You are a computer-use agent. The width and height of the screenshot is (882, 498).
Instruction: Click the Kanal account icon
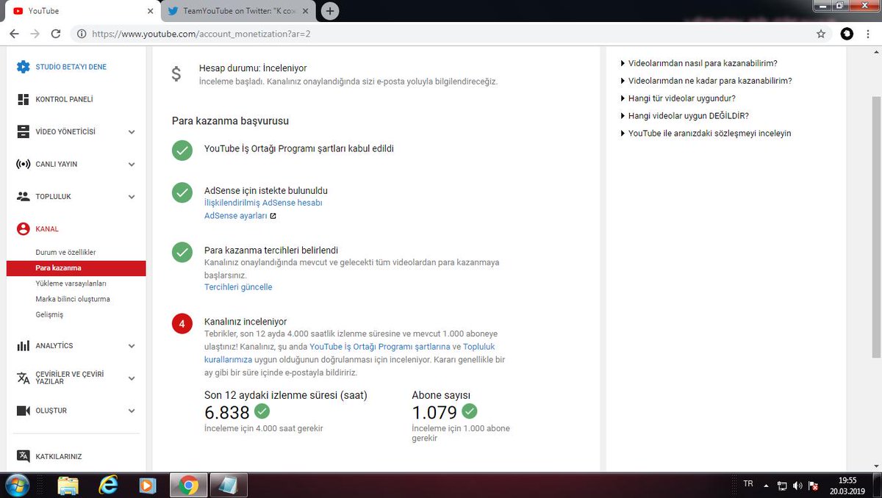point(24,228)
